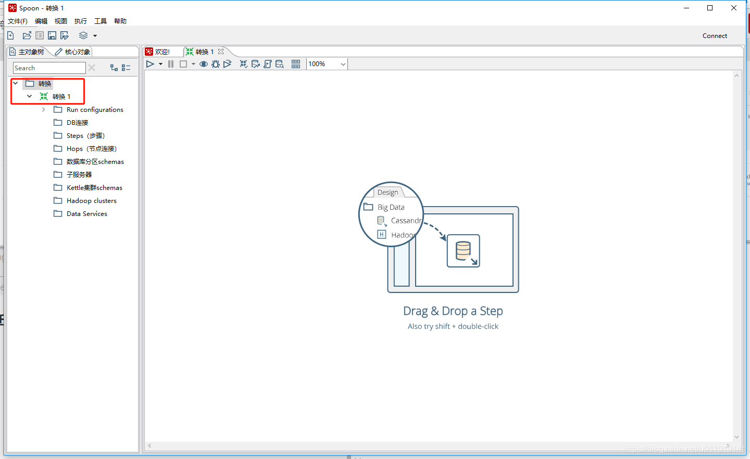Create a new file with toolbar icon
Image resolution: width=750 pixels, height=459 pixels.
click(10, 35)
